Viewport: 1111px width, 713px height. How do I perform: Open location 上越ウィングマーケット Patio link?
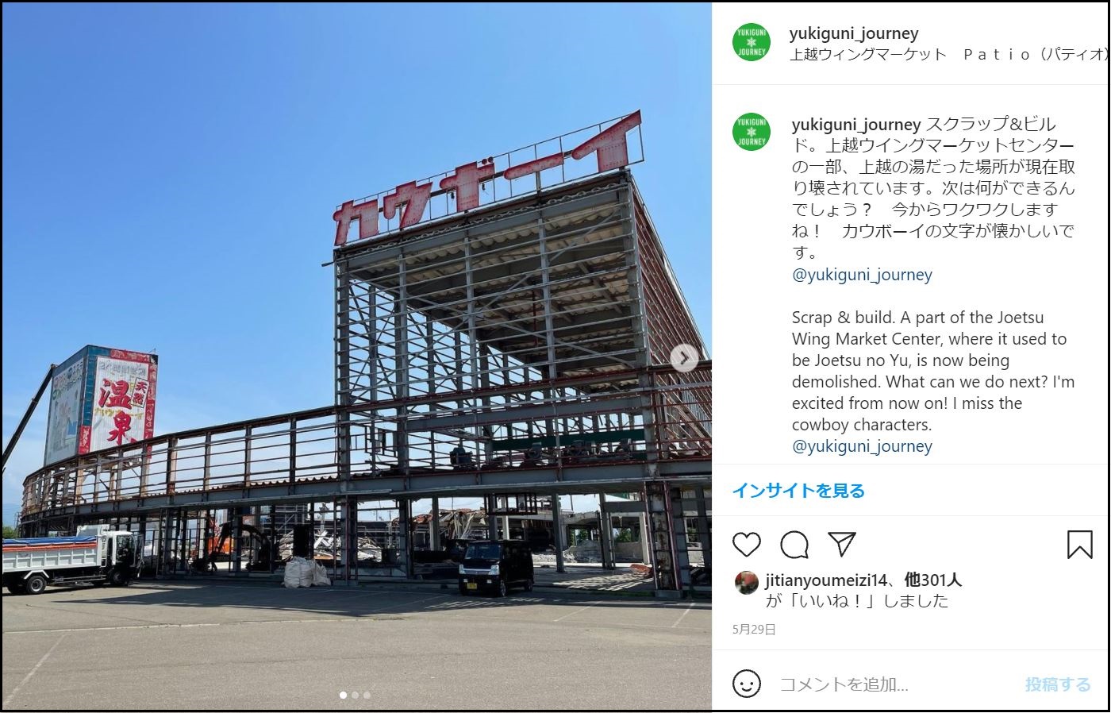coord(948,54)
